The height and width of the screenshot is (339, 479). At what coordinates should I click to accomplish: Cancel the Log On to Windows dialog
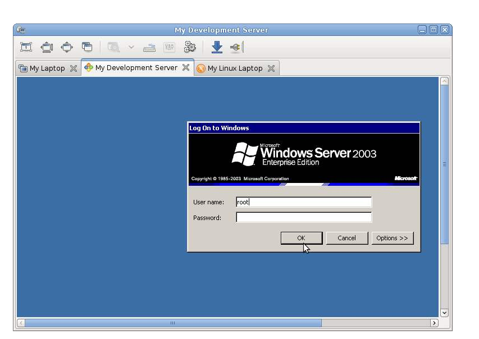tap(346, 238)
